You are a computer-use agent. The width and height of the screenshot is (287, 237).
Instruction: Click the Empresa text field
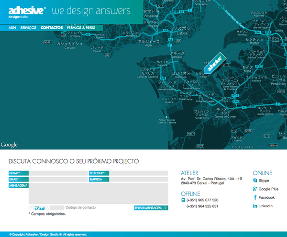coord(139,179)
